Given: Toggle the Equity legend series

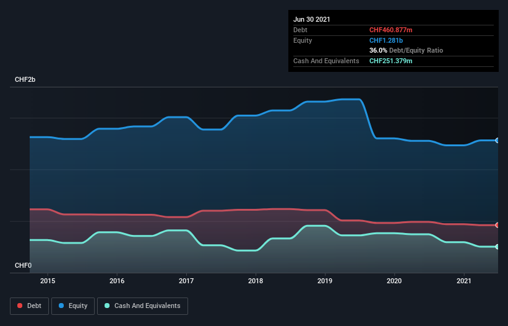Looking at the screenshot, I should (x=73, y=306).
